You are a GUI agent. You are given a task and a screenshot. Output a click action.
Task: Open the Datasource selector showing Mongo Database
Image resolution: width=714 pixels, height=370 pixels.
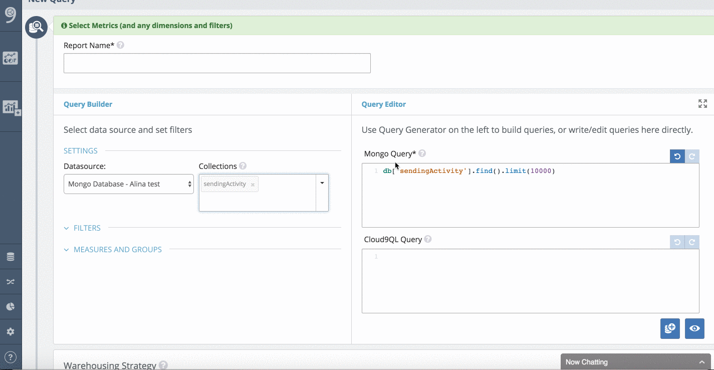pyautogui.click(x=128, y=184)
